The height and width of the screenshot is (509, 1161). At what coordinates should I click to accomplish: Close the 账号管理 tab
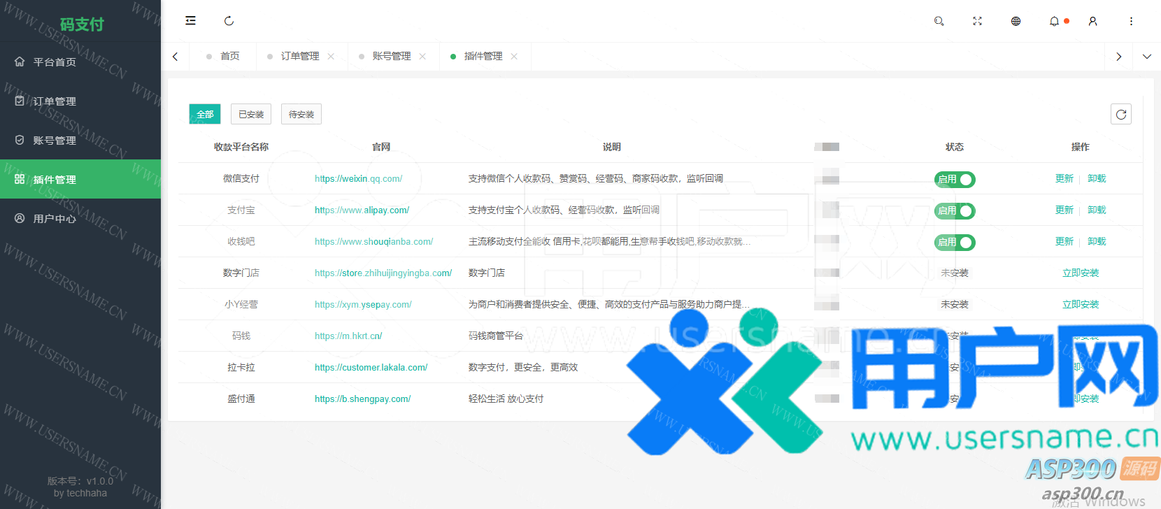click(422, 57)
